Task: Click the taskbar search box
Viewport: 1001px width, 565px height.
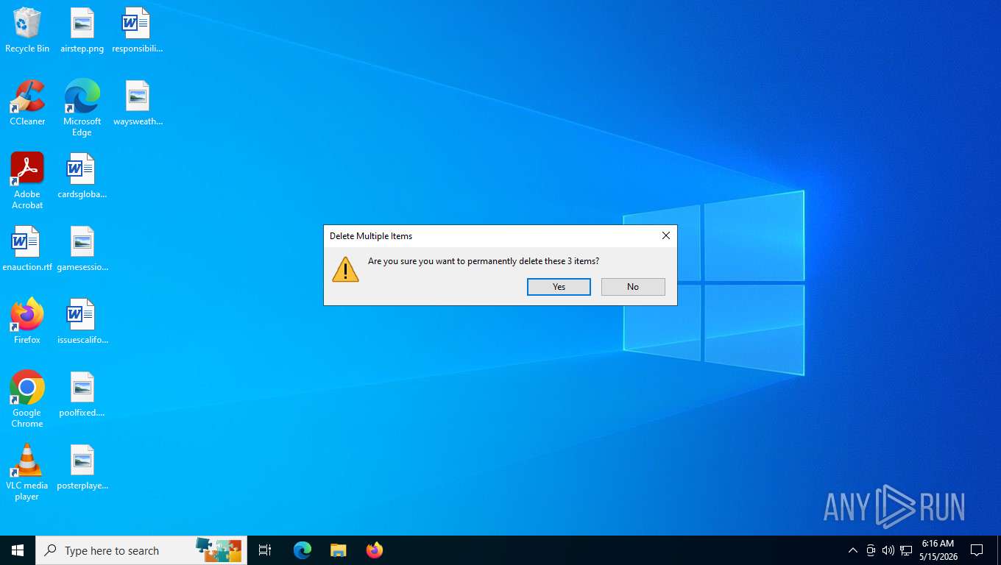Action: pos(141,550)
